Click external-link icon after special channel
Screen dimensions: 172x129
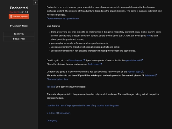[142, 60]
